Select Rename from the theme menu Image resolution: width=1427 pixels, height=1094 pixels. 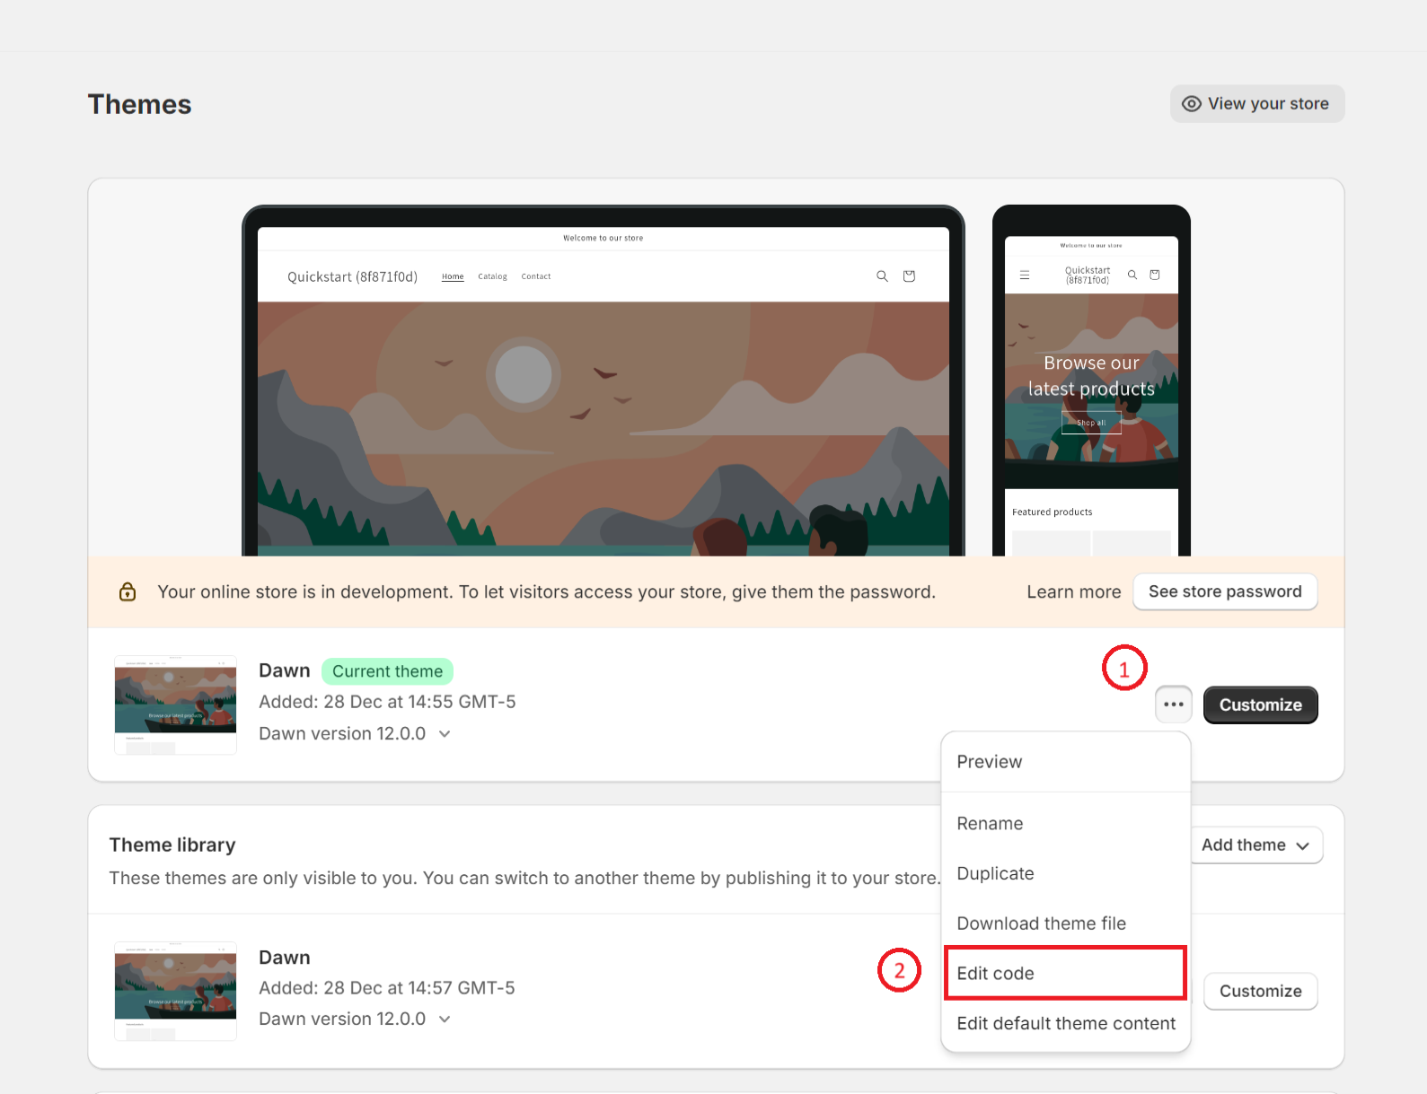tap(990, 824)
